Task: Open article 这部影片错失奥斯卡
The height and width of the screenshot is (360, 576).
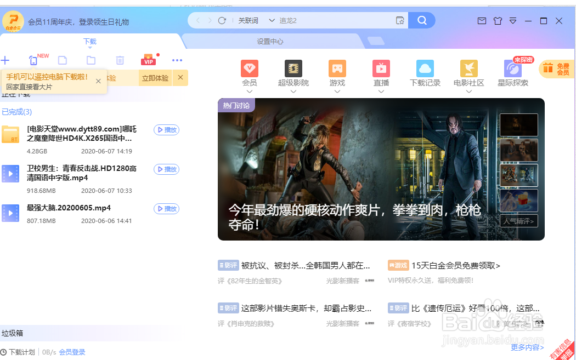Action: [x=306, y=308]
